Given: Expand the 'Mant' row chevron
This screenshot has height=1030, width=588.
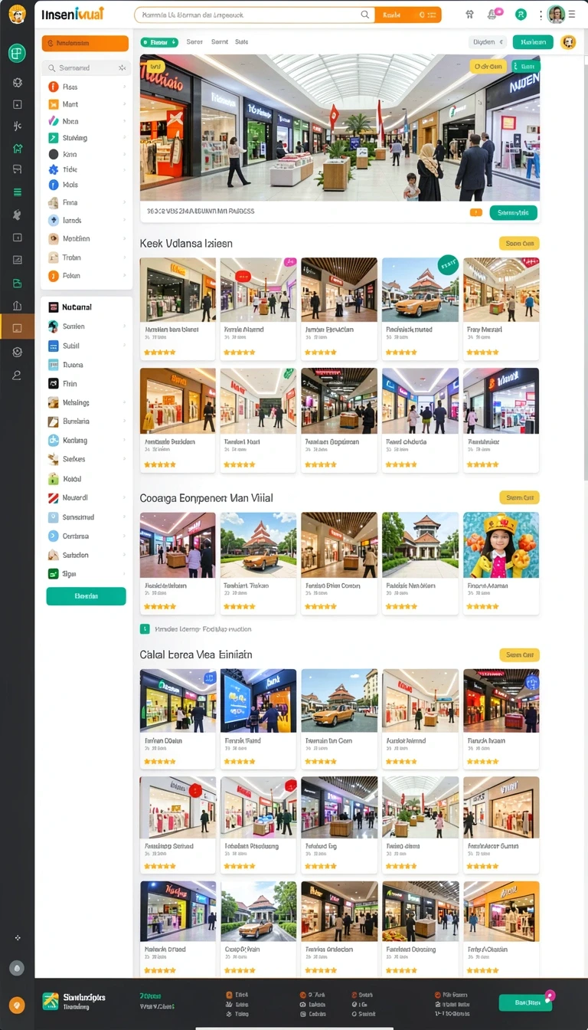Looking at the screenshot, I should (124, 104).
